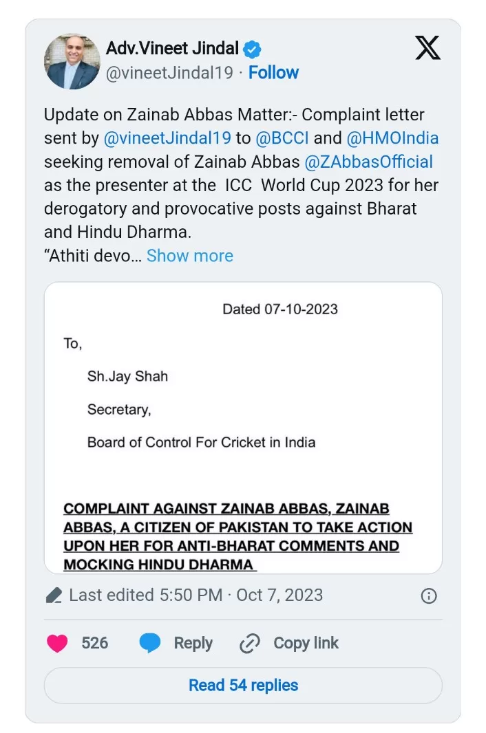486x733 pixels.
Task: Open the @BCCI mention link
Action: [x=282, y=138]
